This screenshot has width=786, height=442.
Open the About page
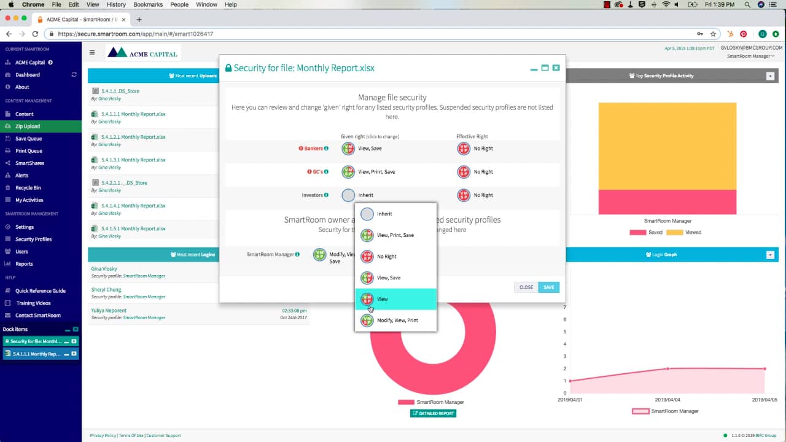(22, 87)
